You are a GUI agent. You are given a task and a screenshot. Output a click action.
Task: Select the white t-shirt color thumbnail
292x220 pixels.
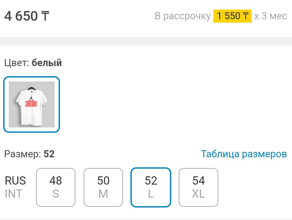pos(32,104)
